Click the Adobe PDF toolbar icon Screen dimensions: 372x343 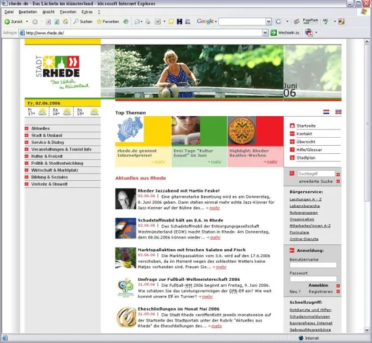coord(309,32)
